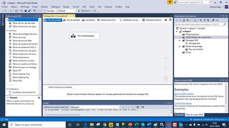
Task: Switch to the Propriétés panel tab
Action: point(179,114)
